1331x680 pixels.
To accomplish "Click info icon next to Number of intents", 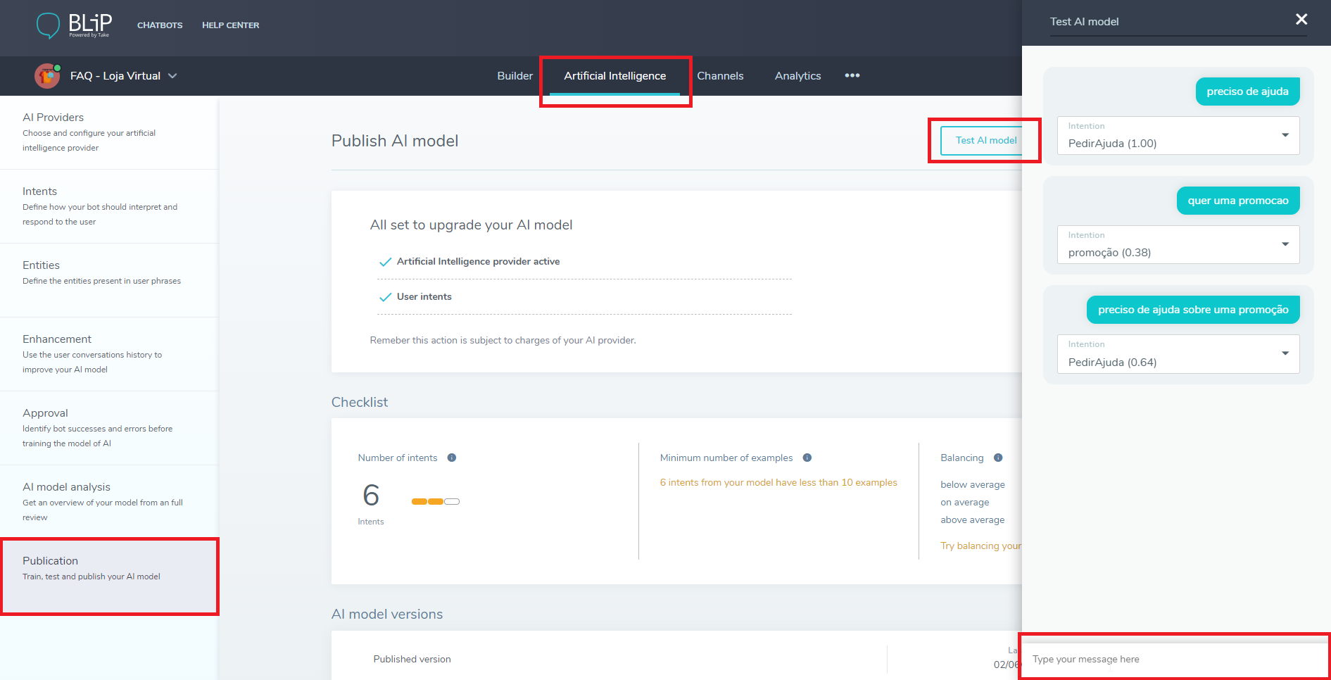I will tap(452, 458).
